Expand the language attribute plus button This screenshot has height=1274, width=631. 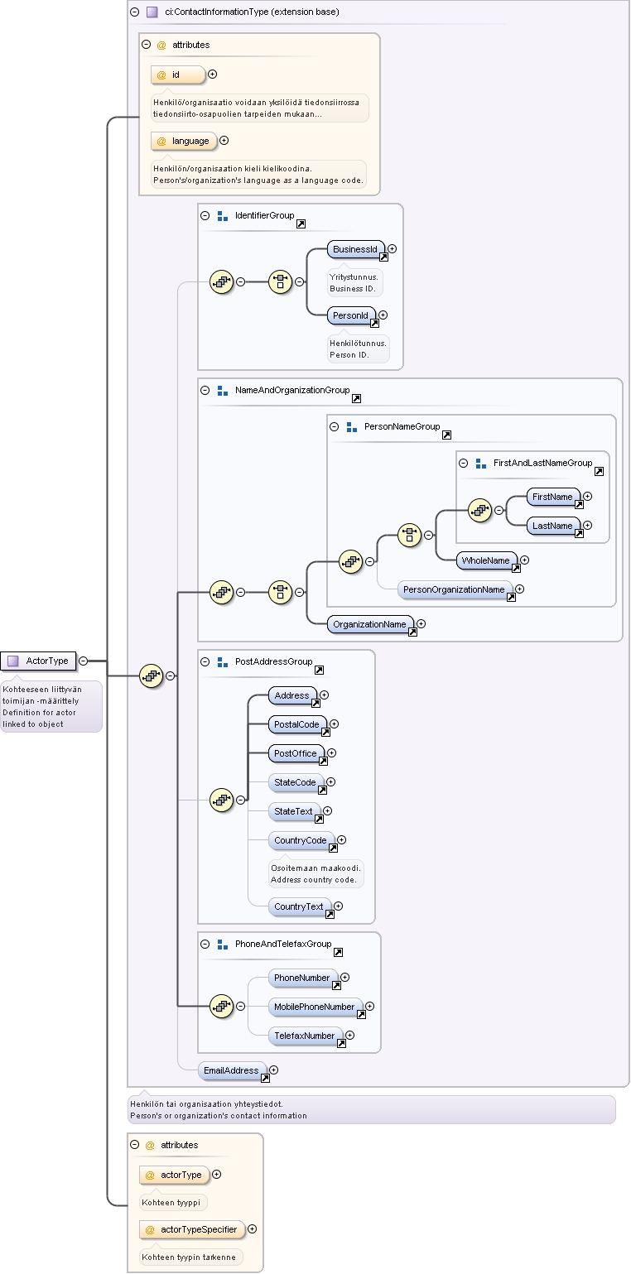pos(224,141)
